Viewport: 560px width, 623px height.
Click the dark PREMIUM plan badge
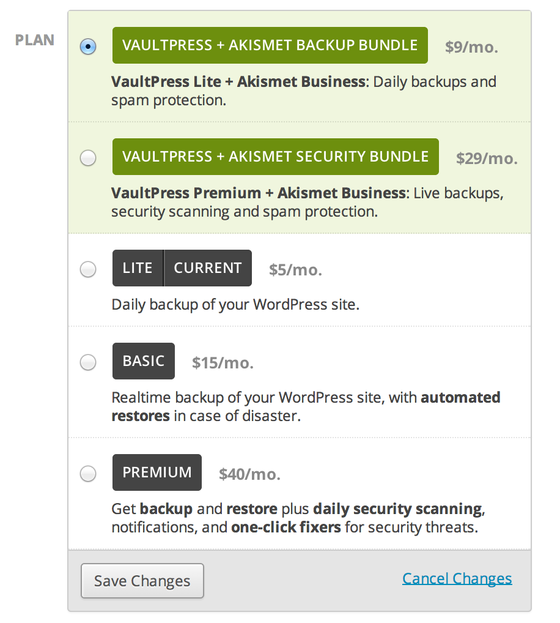click(157, 472)
